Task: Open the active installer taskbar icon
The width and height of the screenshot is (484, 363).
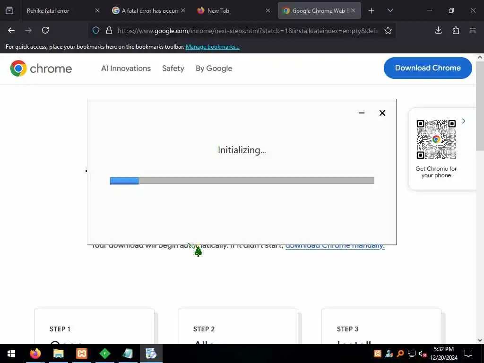Action: click(151, 354)
